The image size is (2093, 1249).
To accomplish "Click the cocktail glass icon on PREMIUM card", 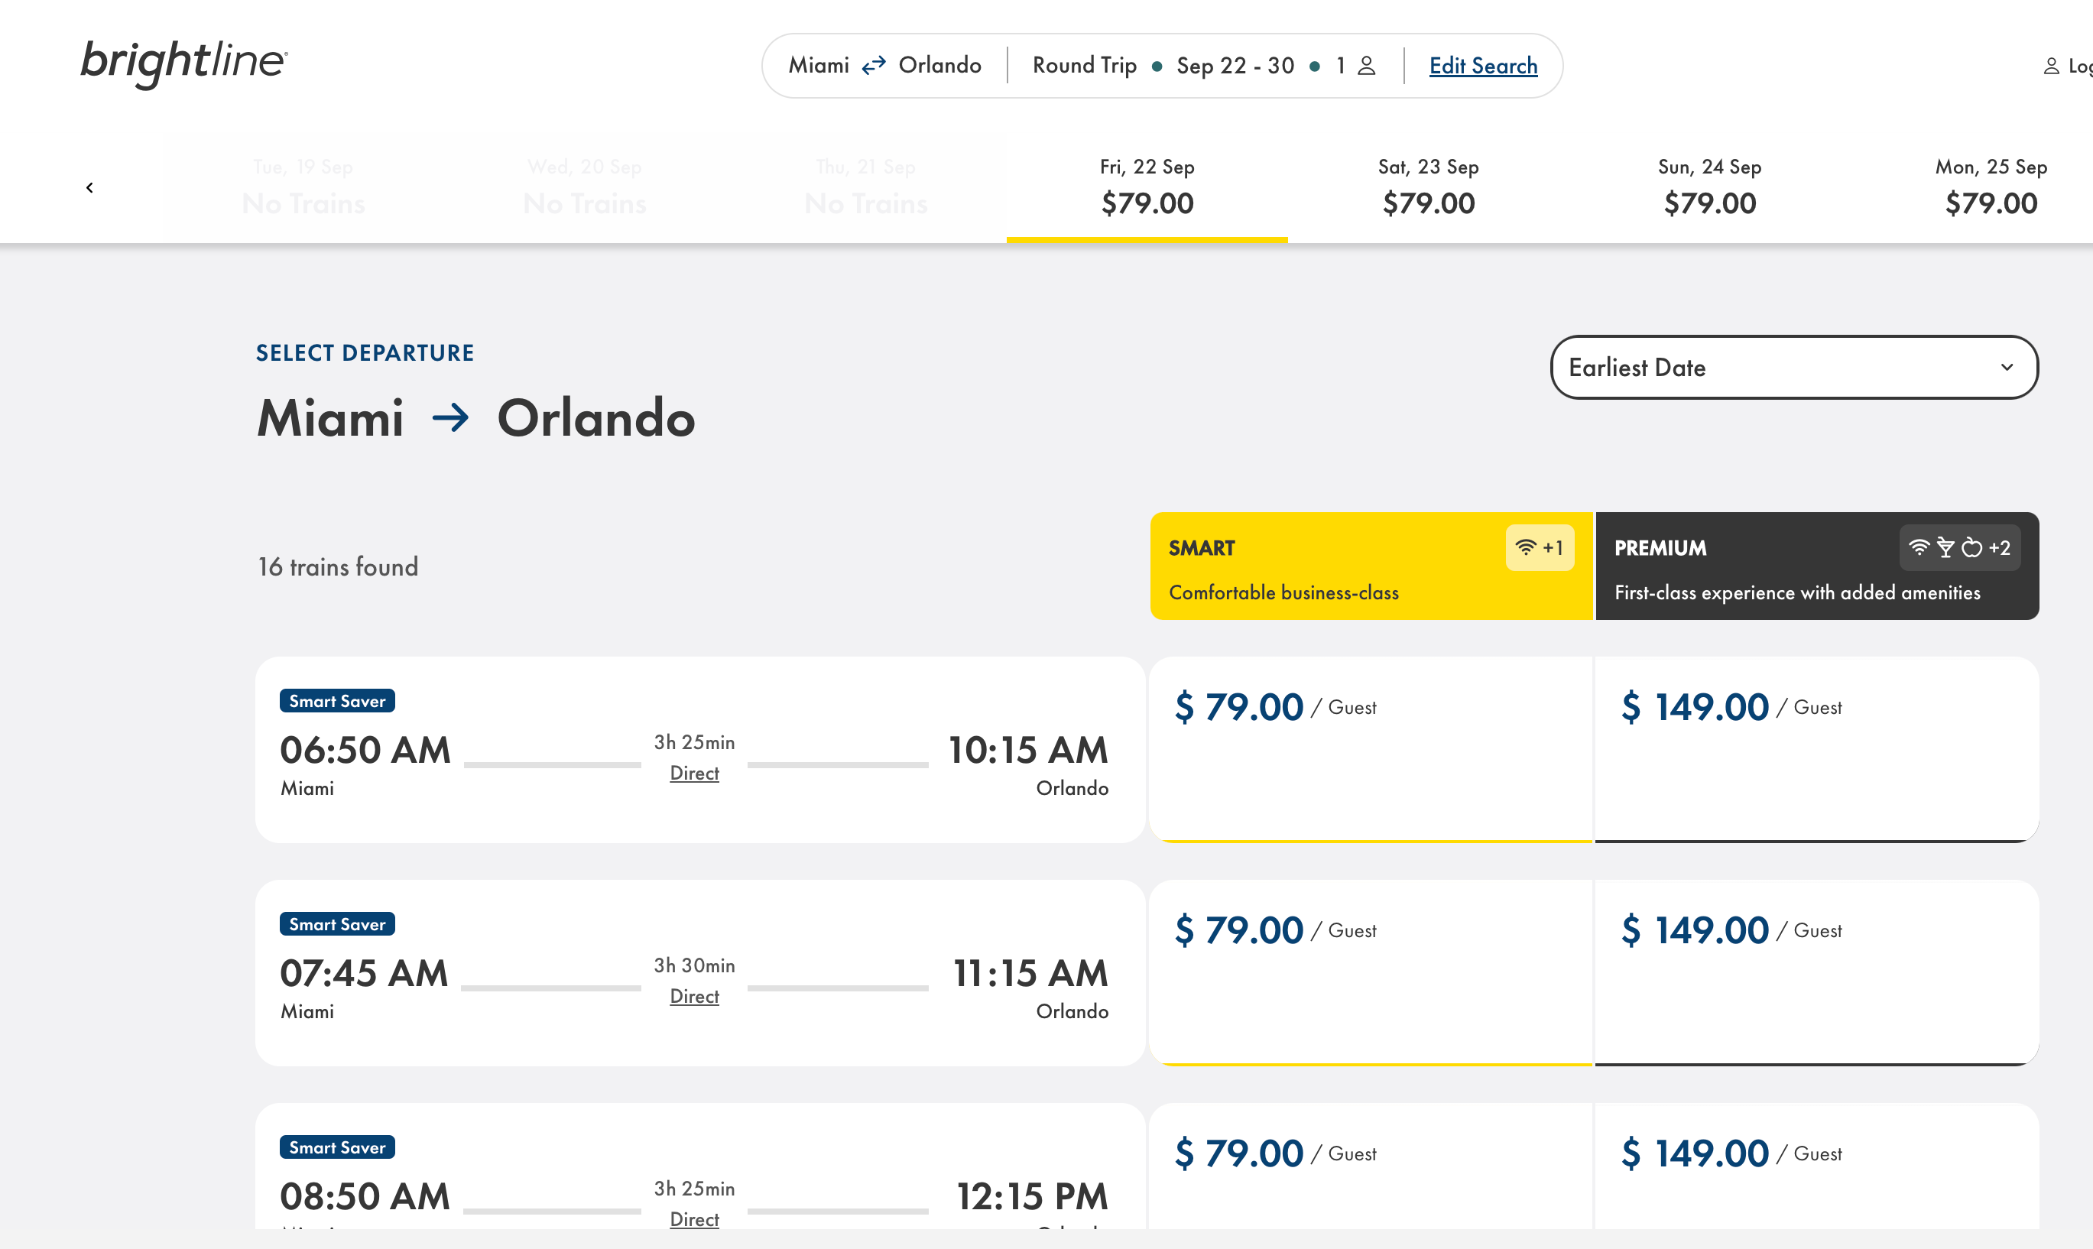I will coord(1945,548).
